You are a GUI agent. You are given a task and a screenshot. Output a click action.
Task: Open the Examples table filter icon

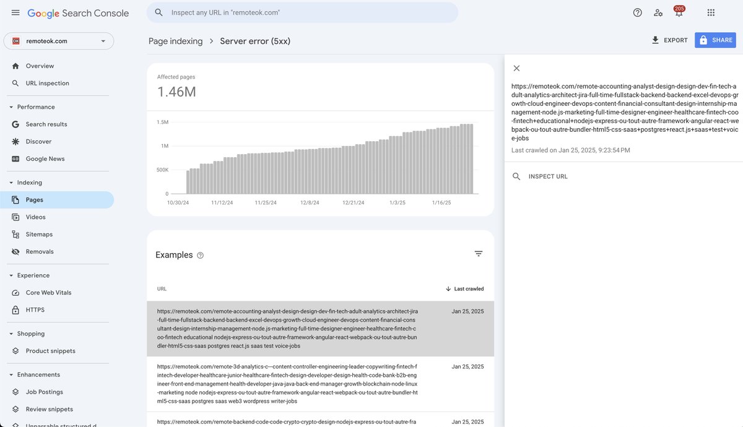click(479, 254)
